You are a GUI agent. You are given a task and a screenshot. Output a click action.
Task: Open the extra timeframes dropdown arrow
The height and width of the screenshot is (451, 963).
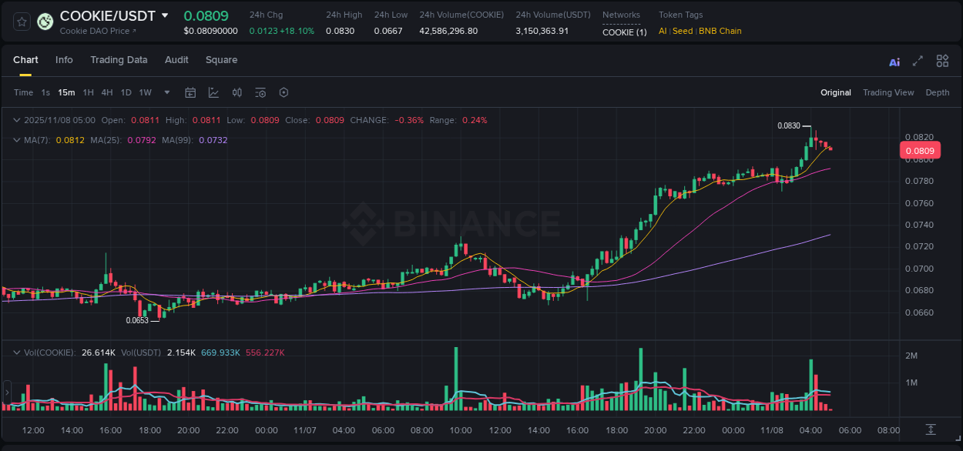166,92
